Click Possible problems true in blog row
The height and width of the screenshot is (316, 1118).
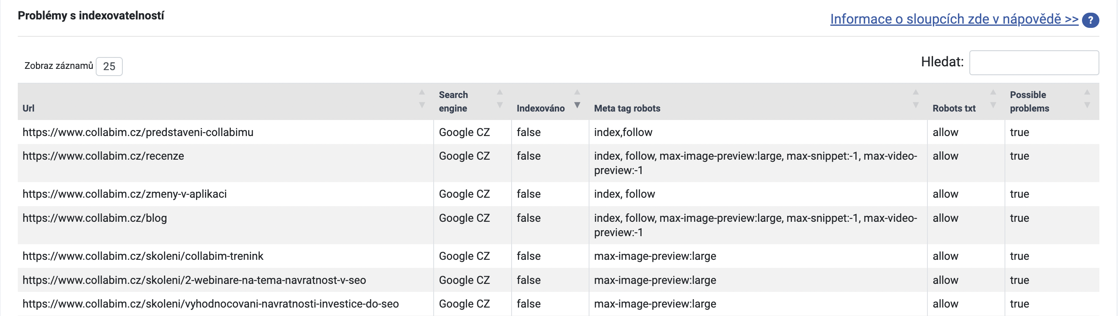pyautogui.click(x=1019, y=218)
